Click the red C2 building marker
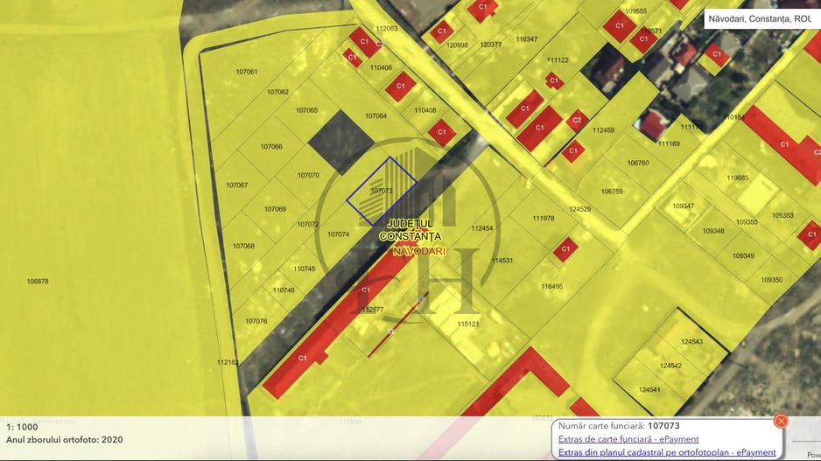Image resolution: width=821 pixels, height=461 pixels. 577,120
